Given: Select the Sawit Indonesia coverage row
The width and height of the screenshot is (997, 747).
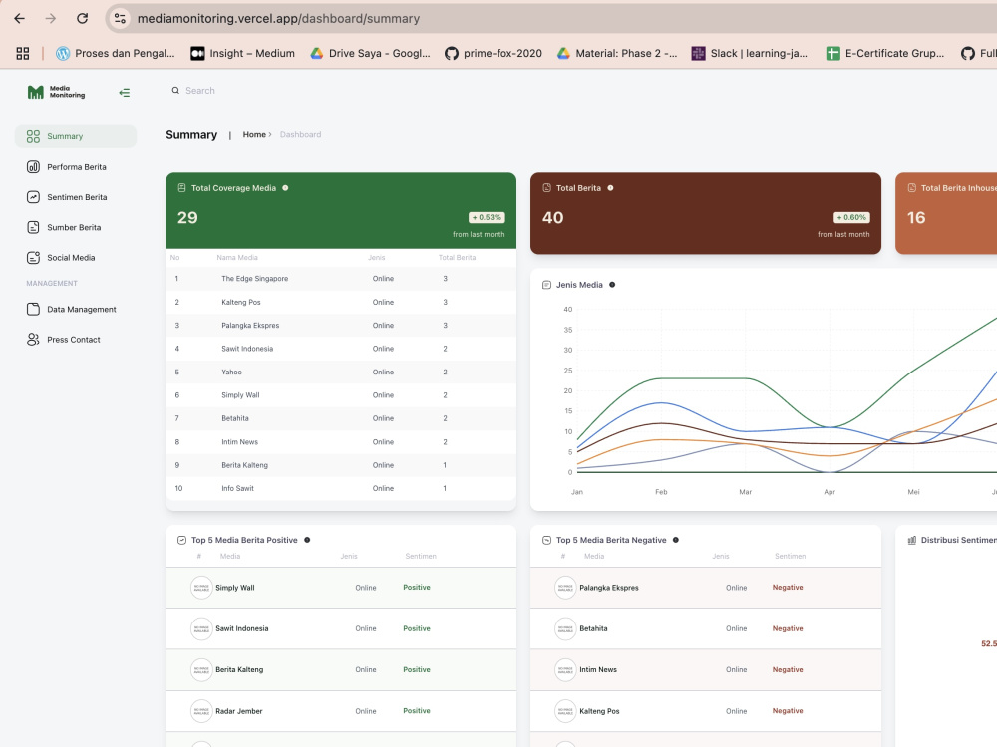Looking at the screenshot, I should coord(341,349).
